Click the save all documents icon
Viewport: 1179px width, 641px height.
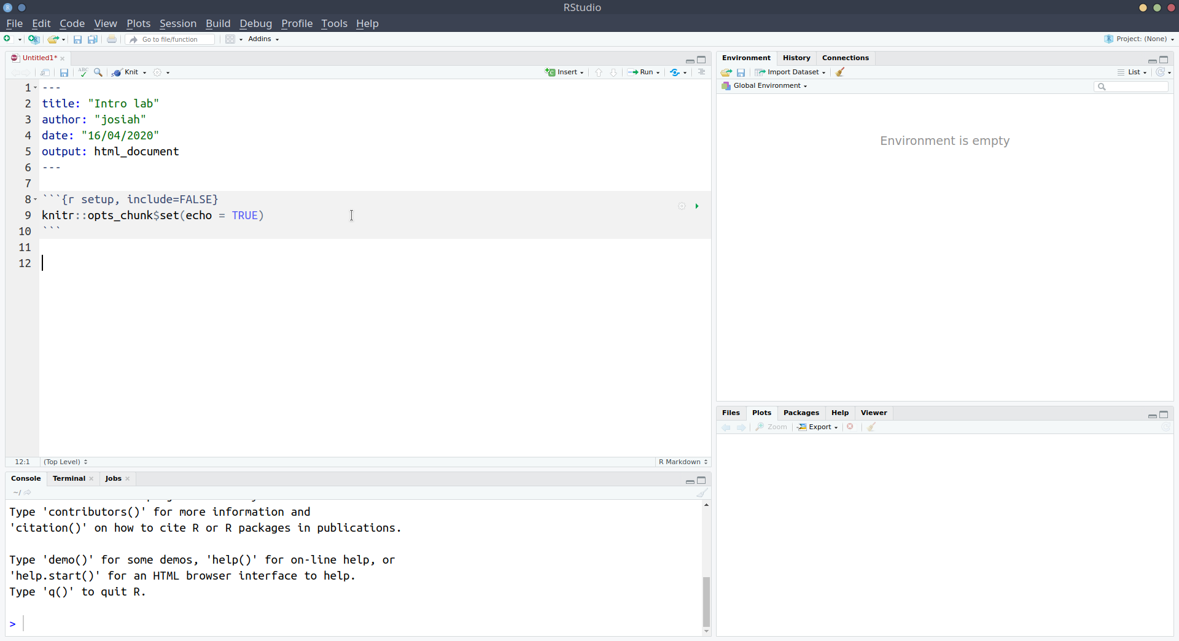tap(93, 39)
